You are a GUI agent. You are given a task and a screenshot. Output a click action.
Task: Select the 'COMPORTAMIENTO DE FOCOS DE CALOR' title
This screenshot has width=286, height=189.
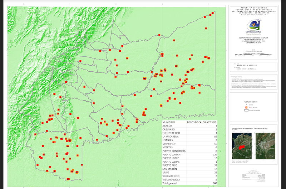point(253,38)
